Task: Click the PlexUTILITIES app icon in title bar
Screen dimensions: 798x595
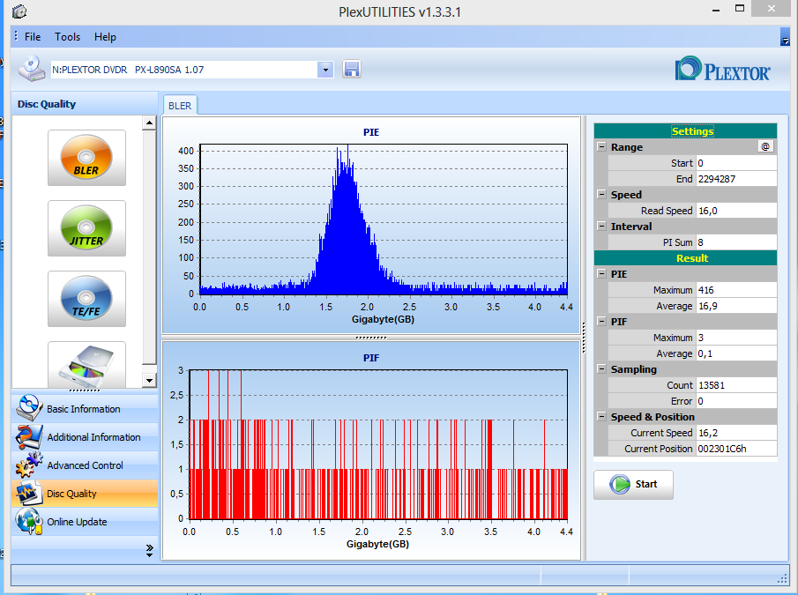Action: pos(19,11)
